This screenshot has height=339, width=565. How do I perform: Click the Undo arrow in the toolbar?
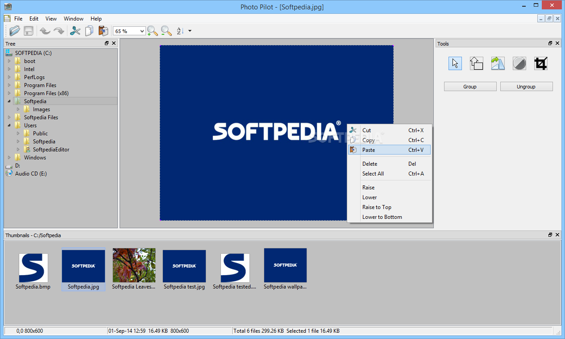tap(45, 31)
